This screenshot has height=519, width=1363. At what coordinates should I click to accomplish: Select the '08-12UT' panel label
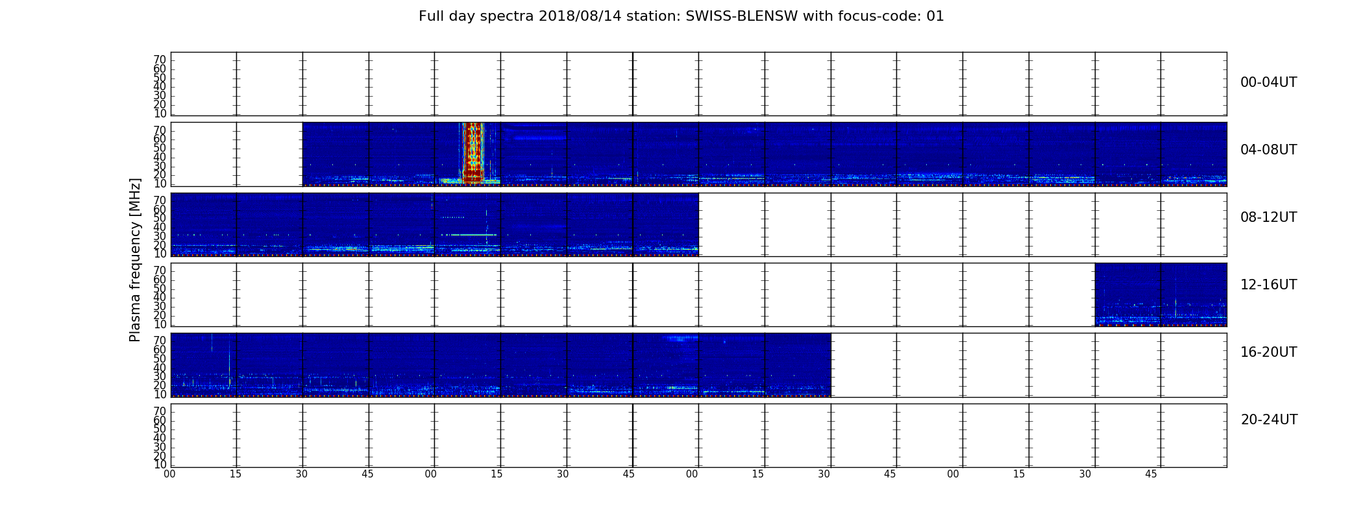click(x=1268, y=217)
